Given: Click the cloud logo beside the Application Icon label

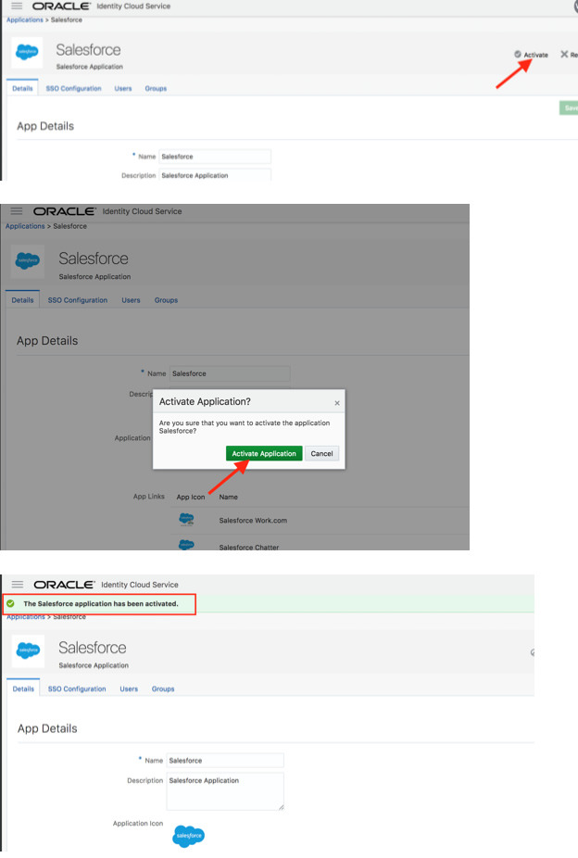Looking at the screenshot, I should (x=188, y=835).
